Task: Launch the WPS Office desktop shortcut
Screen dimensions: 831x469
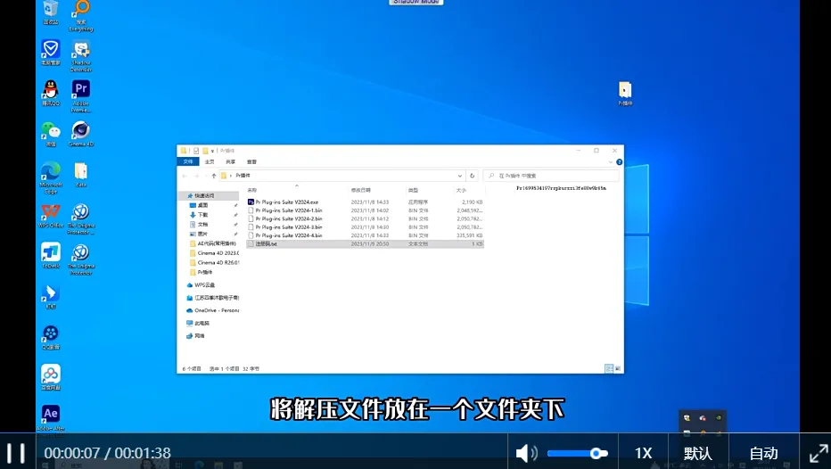Action: [x=51, y=215]
